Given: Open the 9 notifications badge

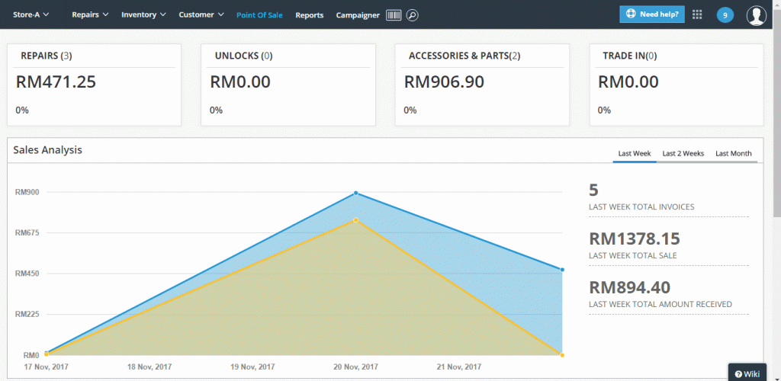Looking at the screenshot, I should [x=725, y=15].
